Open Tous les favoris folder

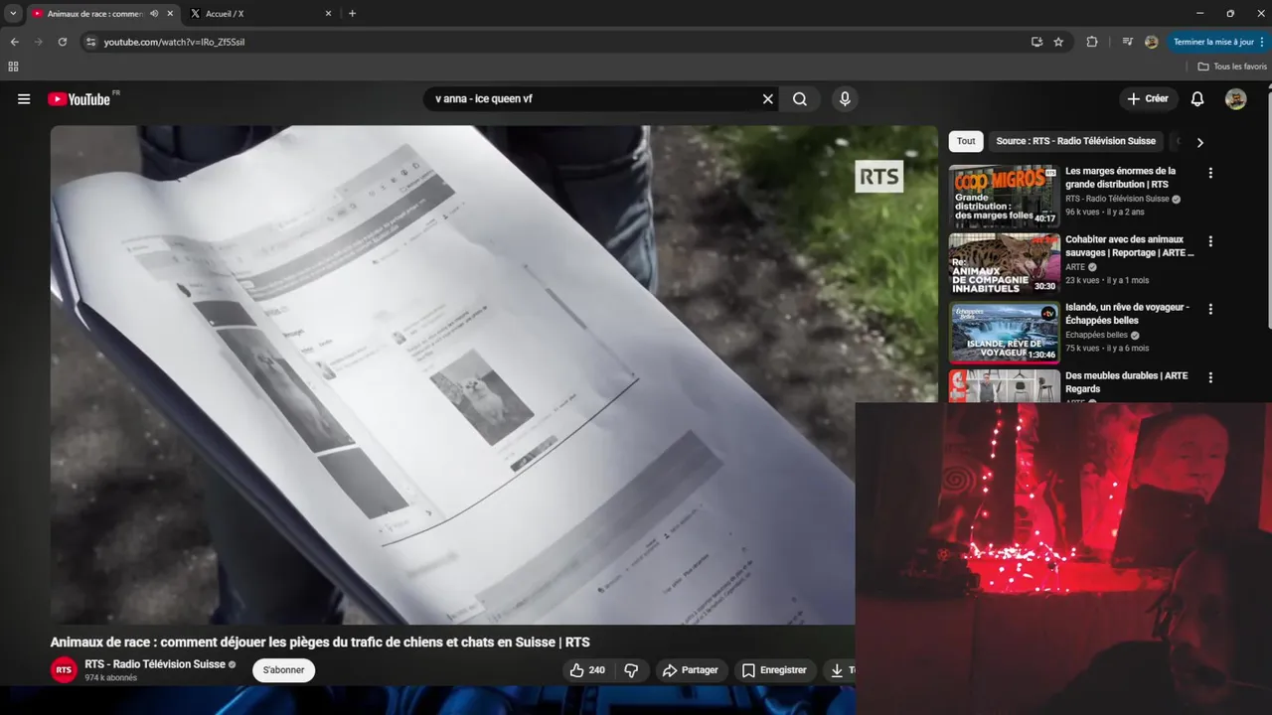(x=1232, y=67)
